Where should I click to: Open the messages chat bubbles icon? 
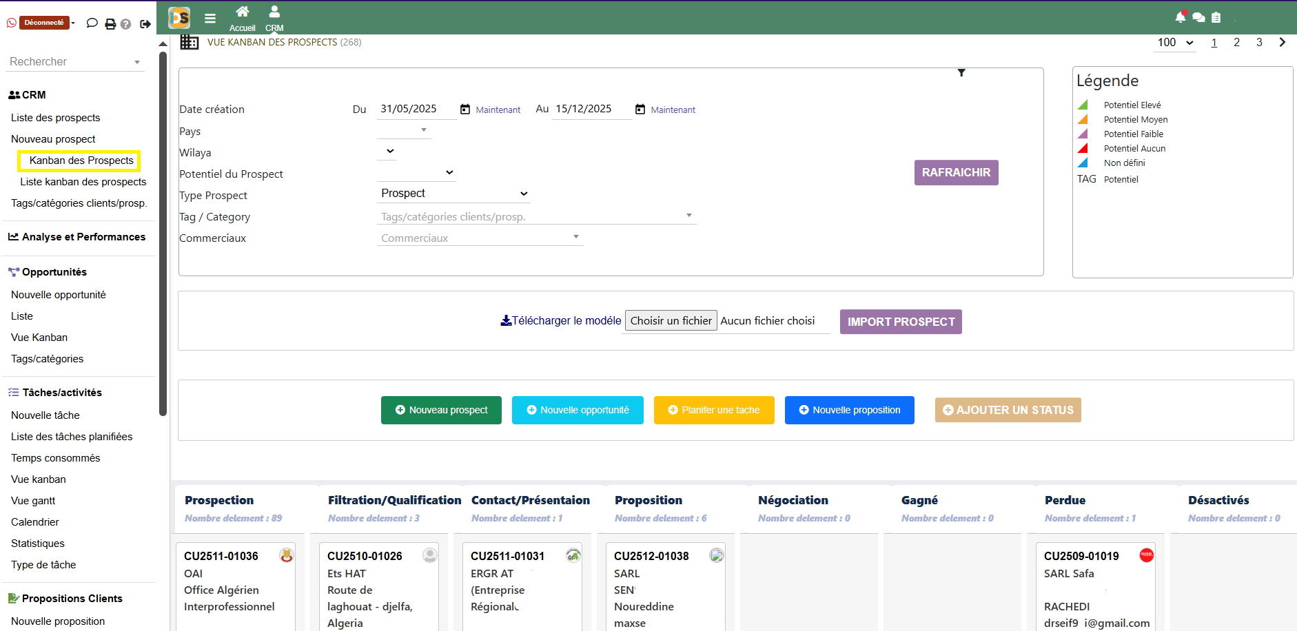[1198, 17]
